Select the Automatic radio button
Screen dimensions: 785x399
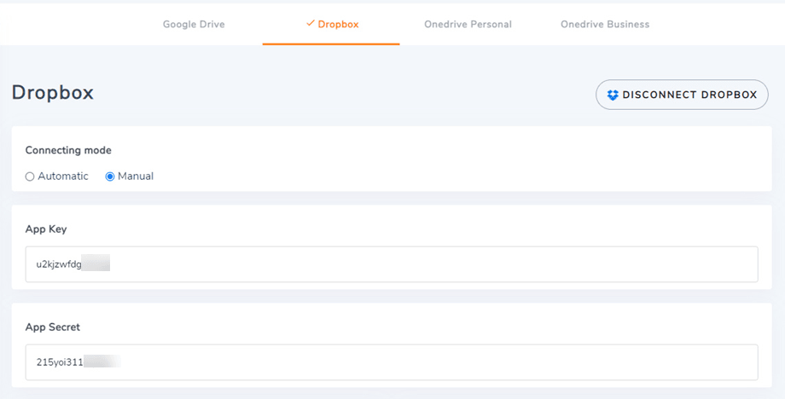[x=30, y=176]
